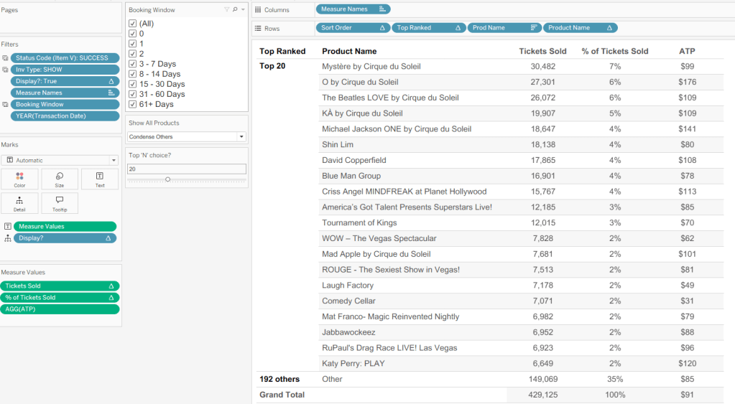This screenshot has width=735, height=404.
Task: Uncheck the 61+ Days booking window option
Action: click(132, 104)
